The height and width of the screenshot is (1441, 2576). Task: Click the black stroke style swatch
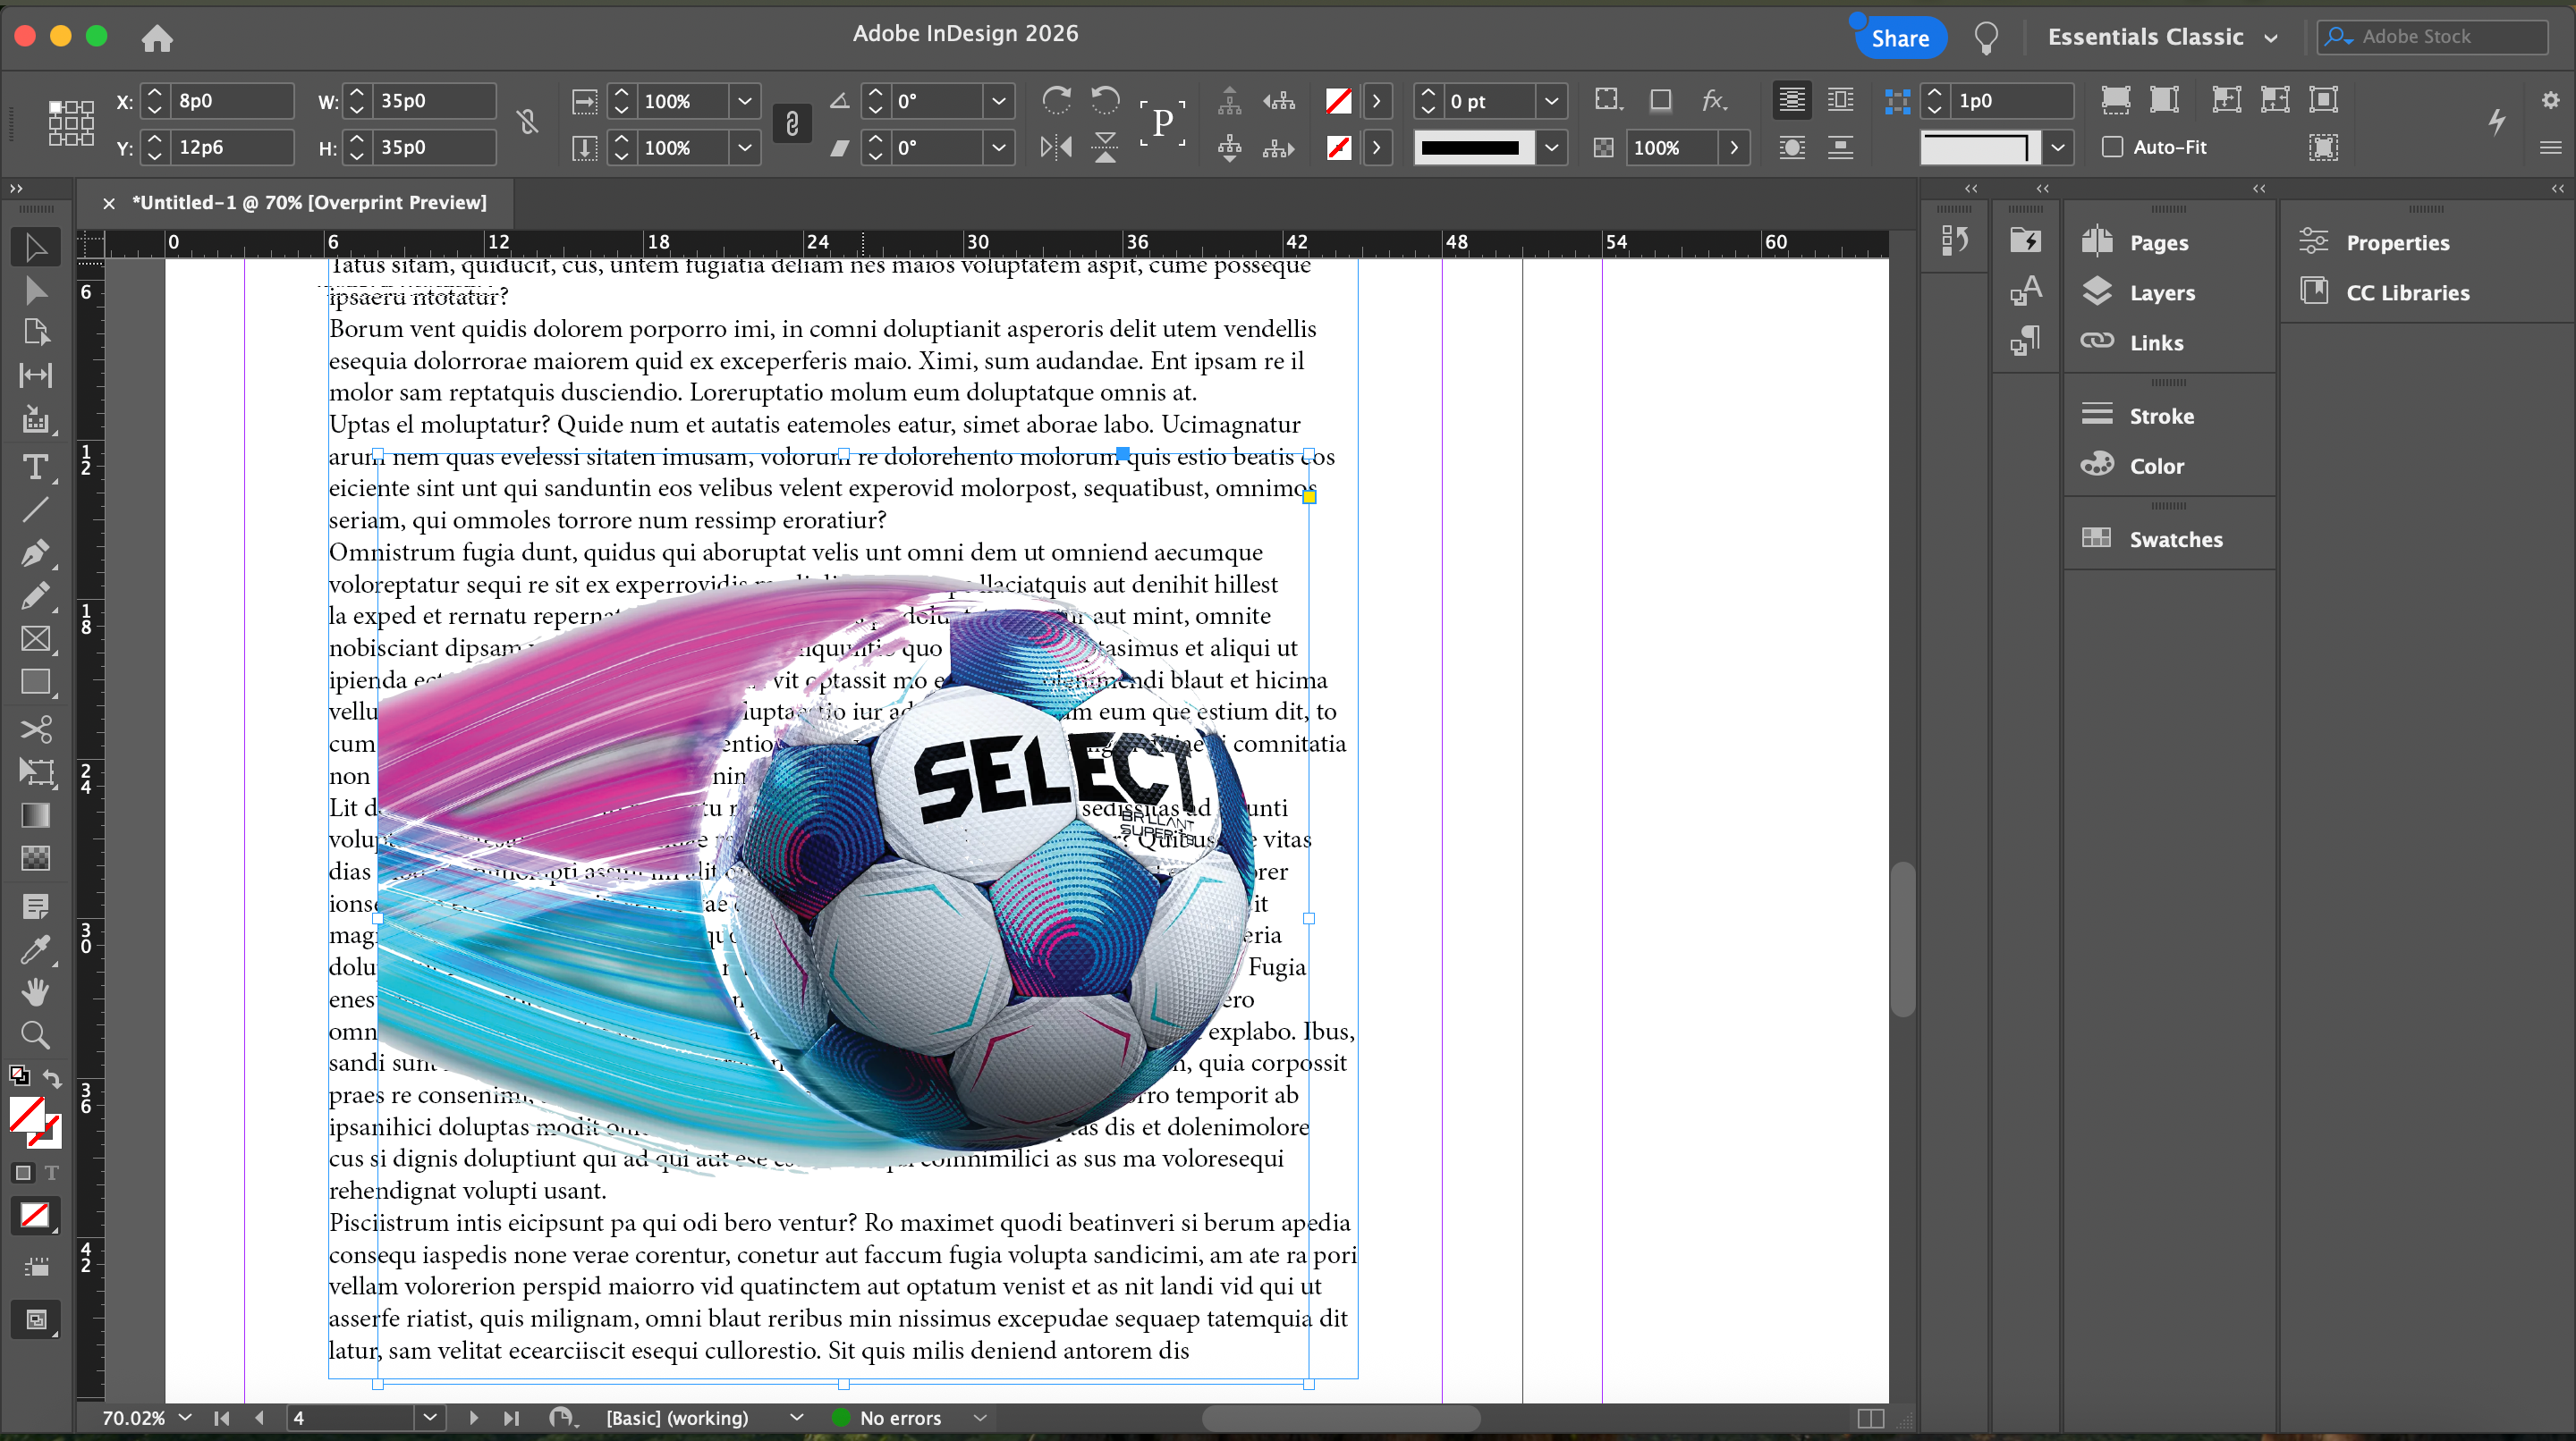point(1470,147)
